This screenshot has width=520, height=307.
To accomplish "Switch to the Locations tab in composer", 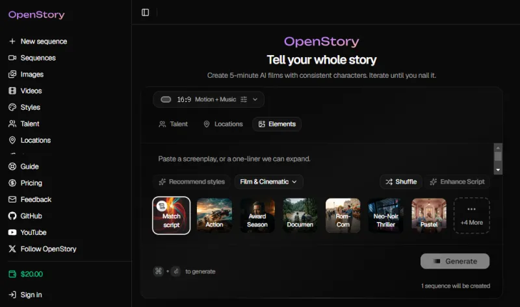I will (x=223, y=124).
